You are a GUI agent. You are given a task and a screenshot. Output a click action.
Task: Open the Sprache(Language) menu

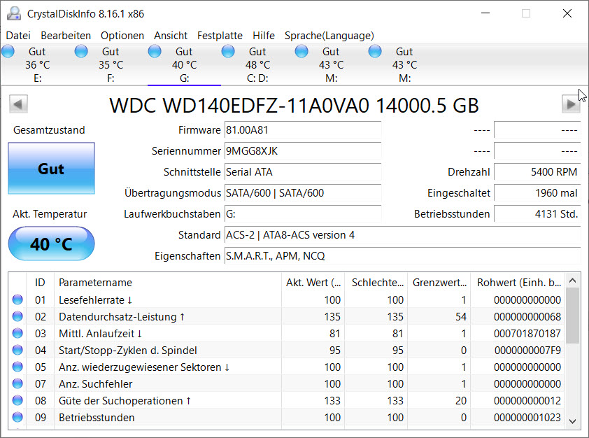(329, 35)
